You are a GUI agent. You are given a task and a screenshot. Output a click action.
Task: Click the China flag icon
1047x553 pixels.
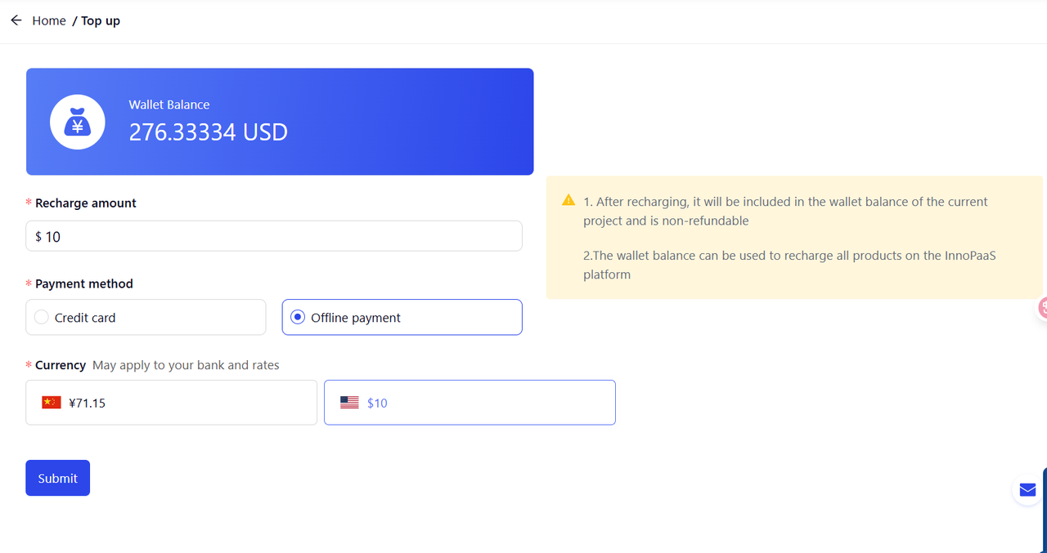click(52, 402)
